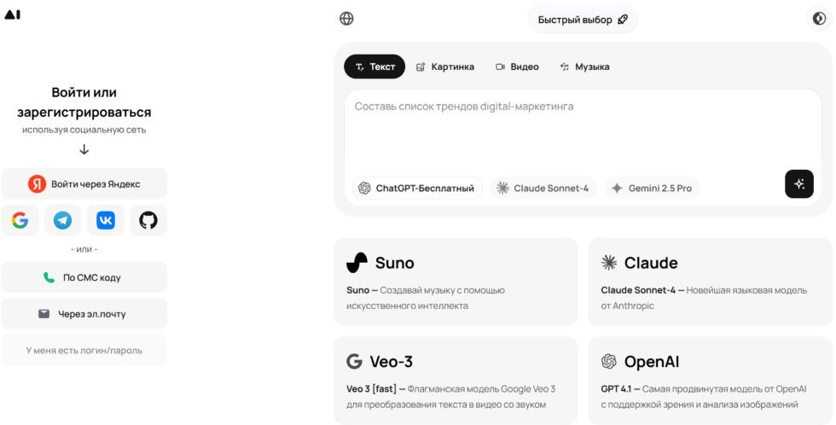
Task: Toggle the dark/light theme icon
Action: [x=819, y=19]
